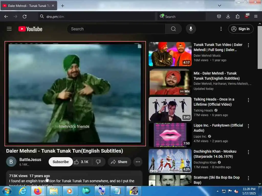Open menu for Lipps Inc. Funkytown
Viewport: 262px width, 196px height.
pyautogui.click(x=248, y=126)
